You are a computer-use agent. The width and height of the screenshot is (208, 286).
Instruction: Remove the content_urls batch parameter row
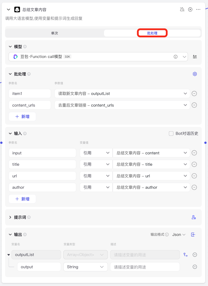(x=194, y=105)
